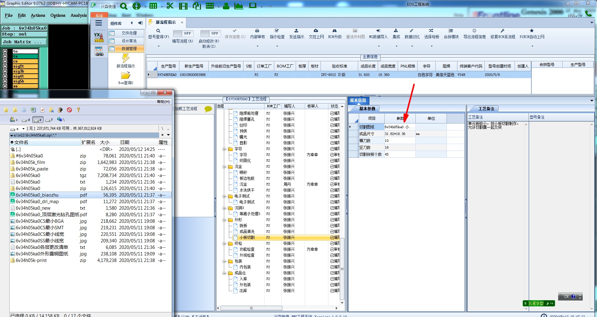Click the green grid table icon
Viewport: 597px width, 317px height.
[153, 6]
